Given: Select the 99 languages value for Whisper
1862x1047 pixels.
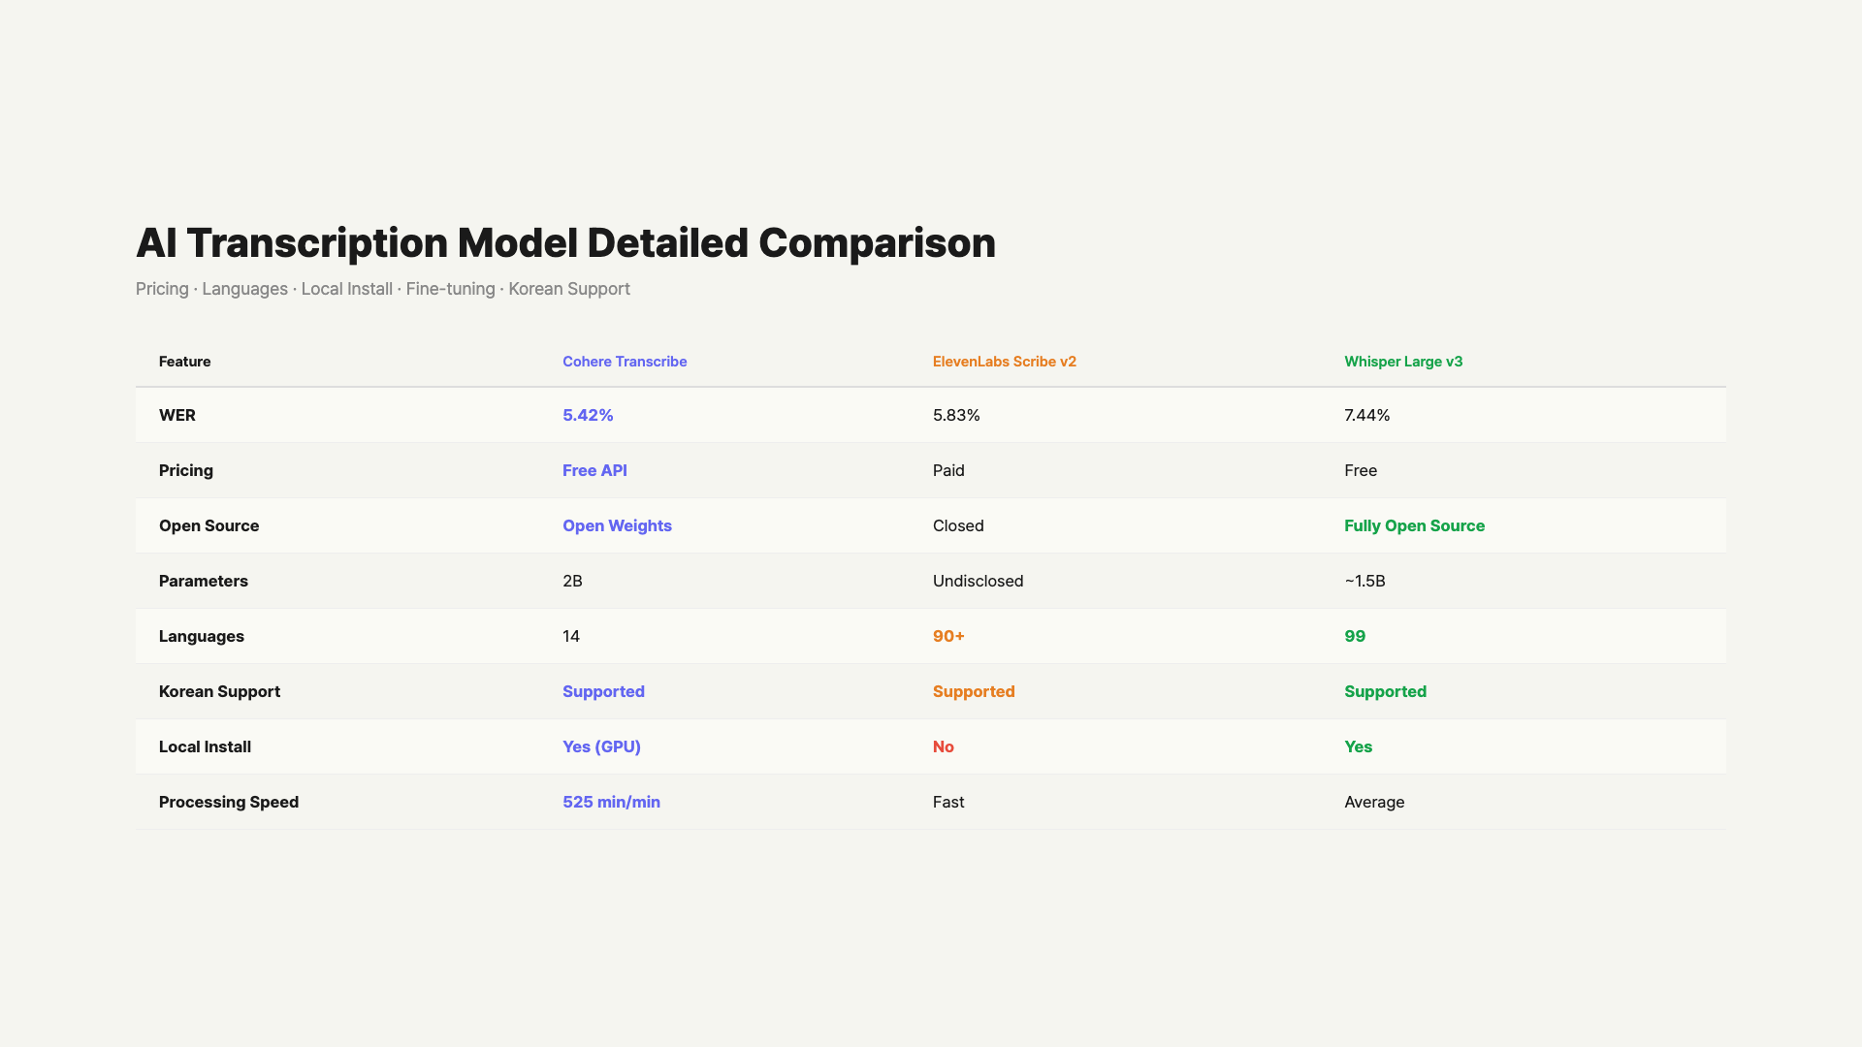Looking at the screenshot, I should click(1355, 636).
